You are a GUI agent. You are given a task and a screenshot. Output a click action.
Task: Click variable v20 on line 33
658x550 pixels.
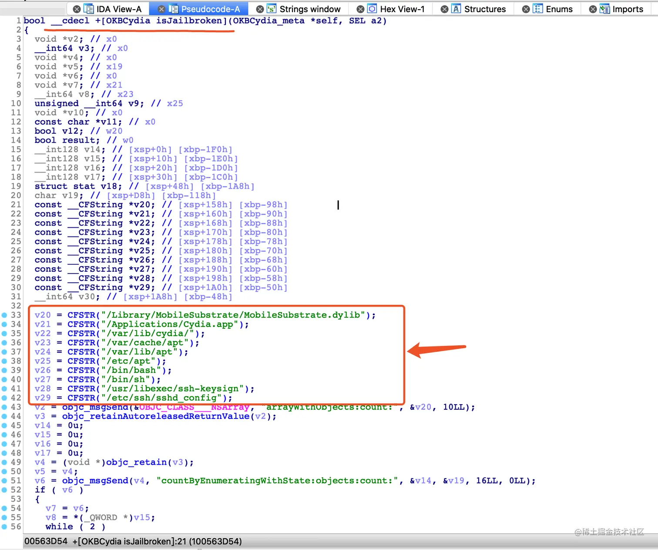(x=43, y=315)
